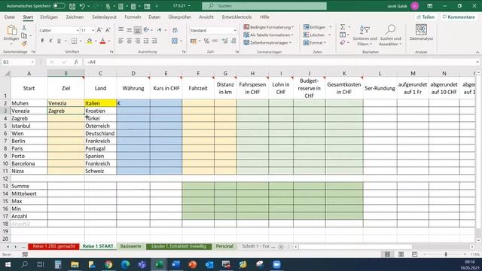Toggle bottom vertical alignment
The height and width of the screenshot is (271, 482).
click(138, 30)
